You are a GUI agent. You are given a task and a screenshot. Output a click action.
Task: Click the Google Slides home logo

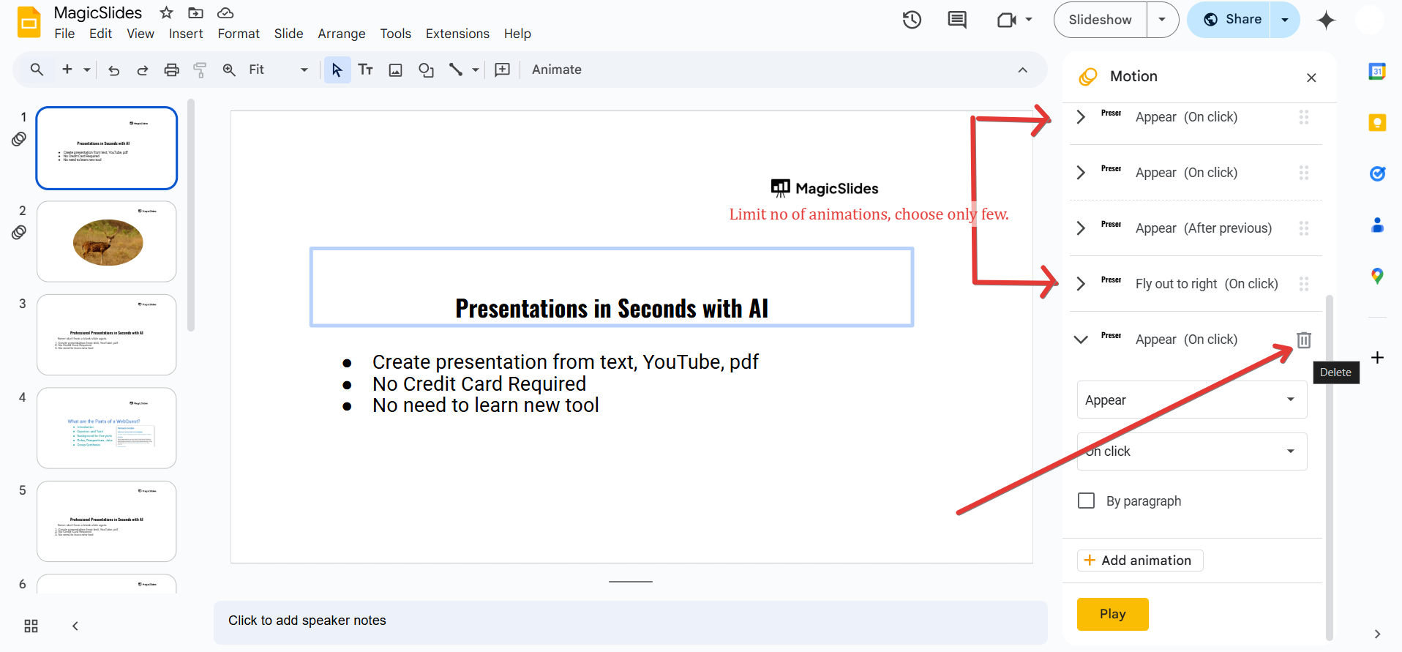coord(29,22)
